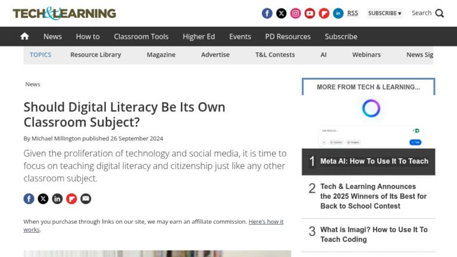Viewport: 457px width, 257px height.
Task: Share article on LinkedIn below the summary
Action: click(x=57, y=199)
